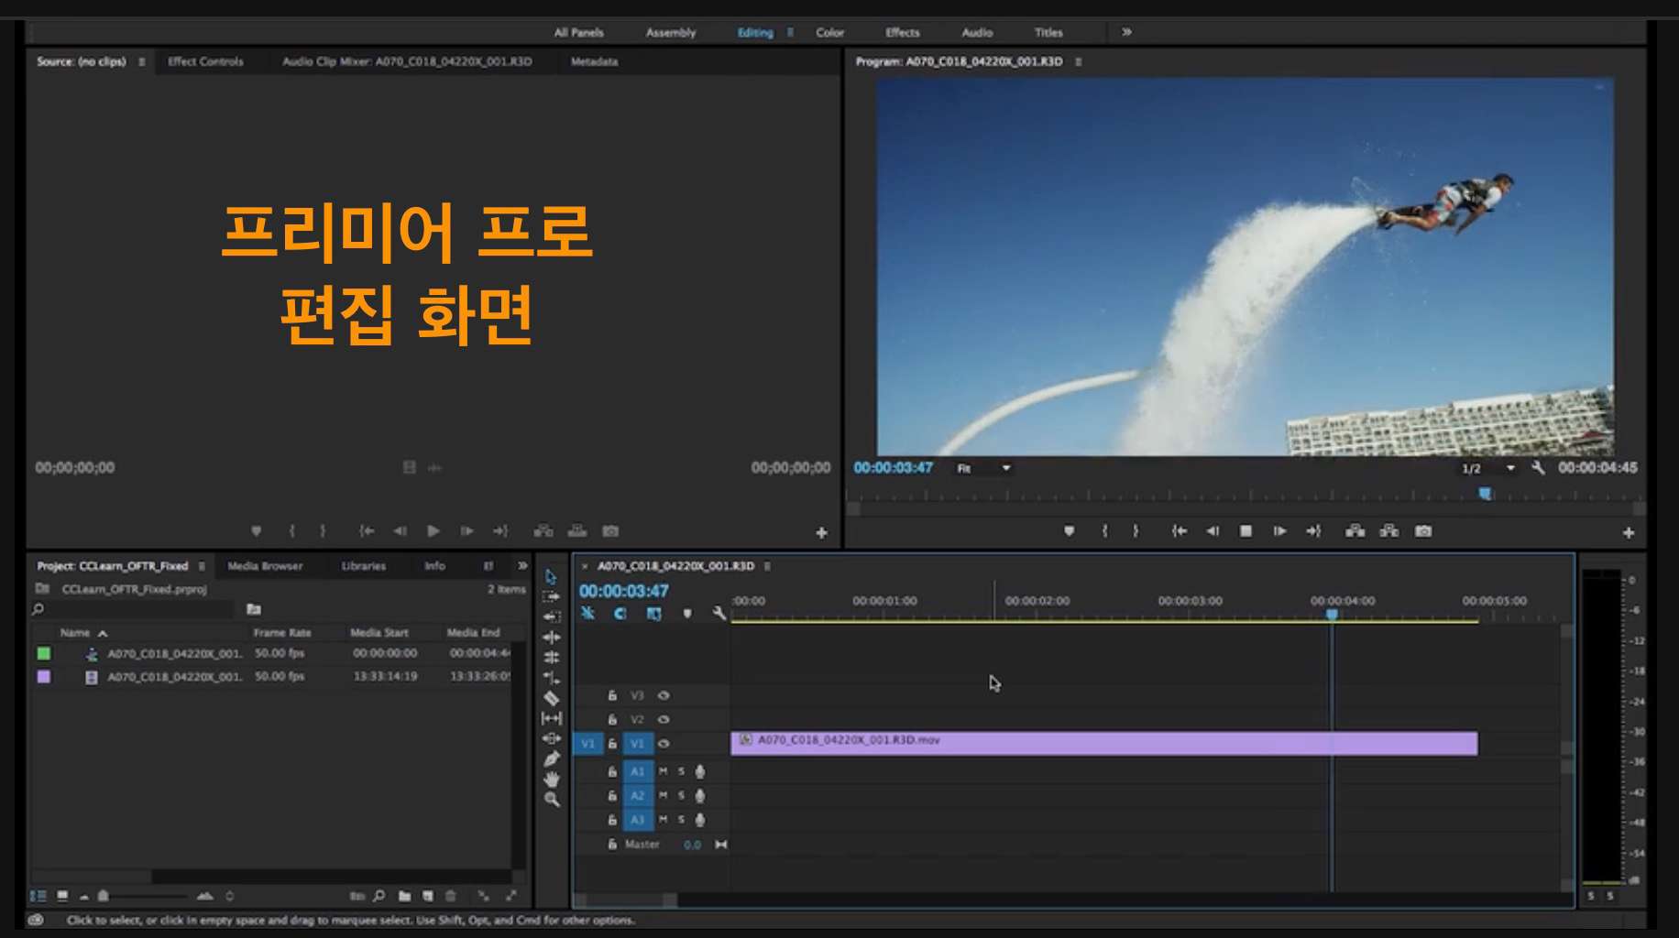Toggle V1 source patching button
The width and height of the screenshot is (1679, 938).
tap(587, 744)
